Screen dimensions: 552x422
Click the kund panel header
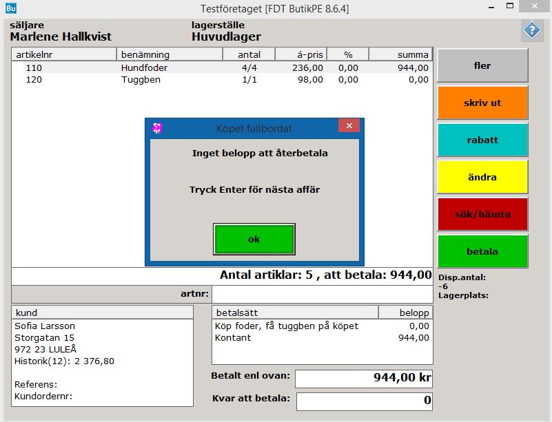tap(103, 313)
